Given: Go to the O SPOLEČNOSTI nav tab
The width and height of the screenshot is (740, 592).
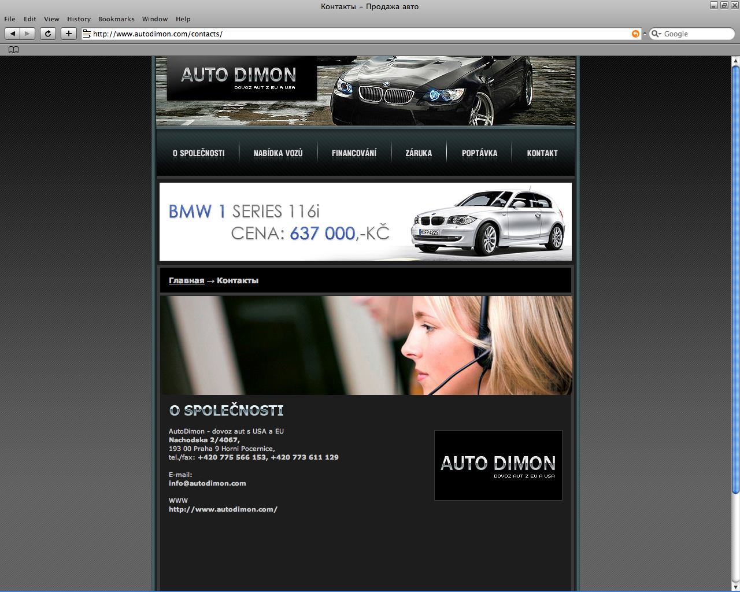Looking at the screenshot, I should click(199, 153).
